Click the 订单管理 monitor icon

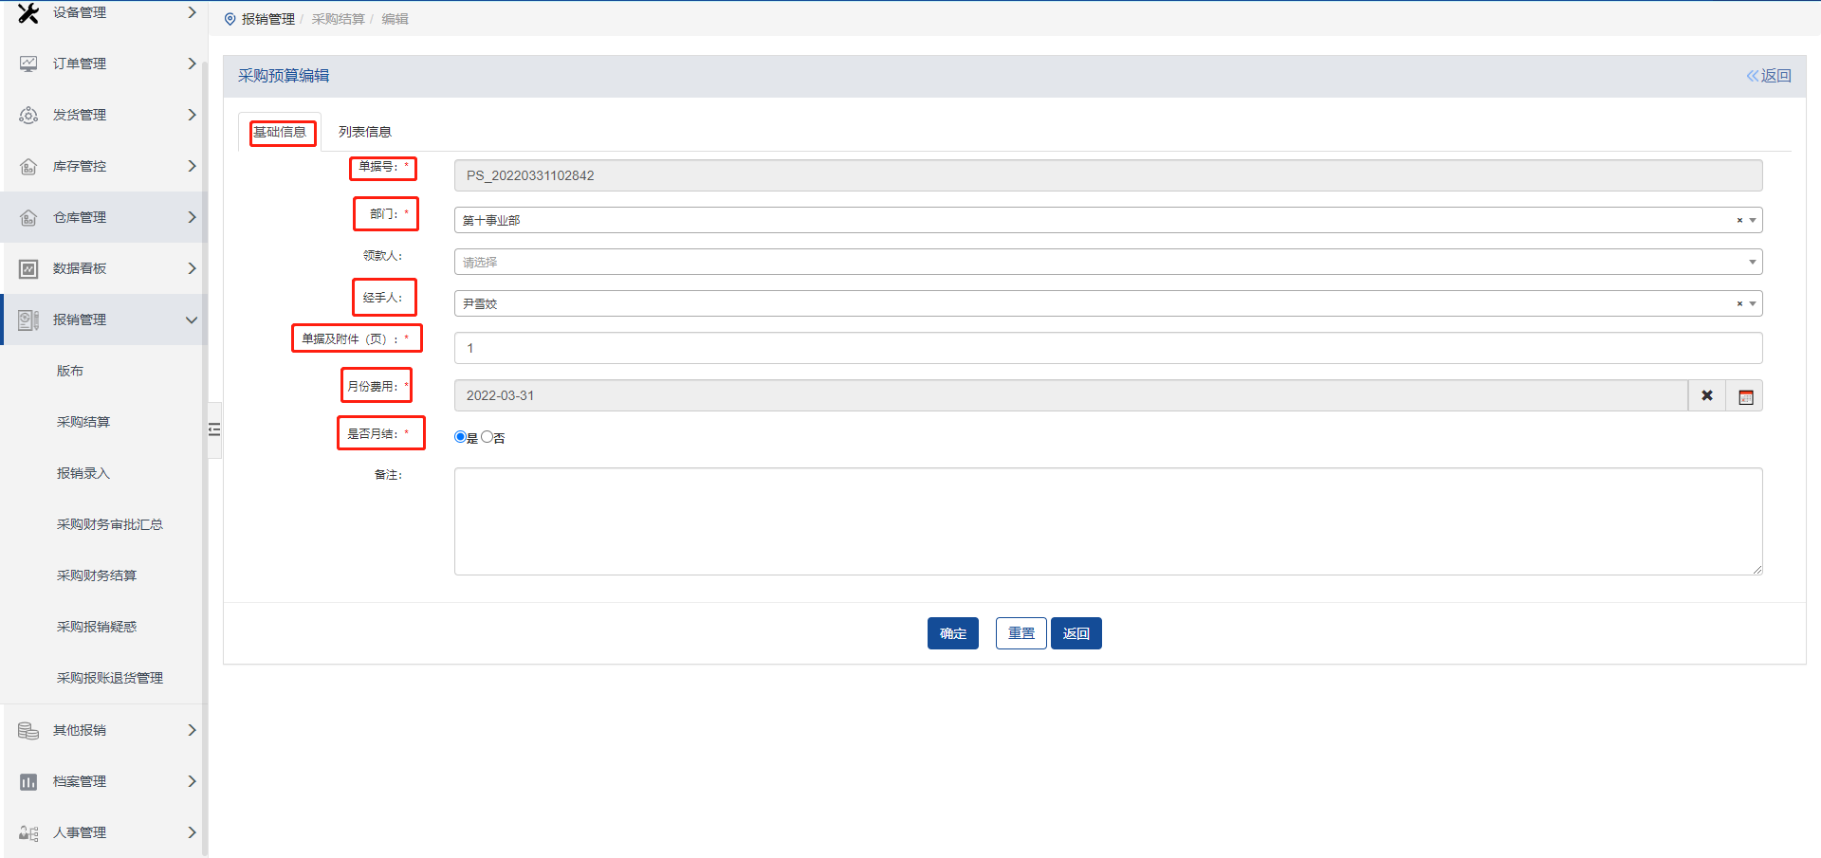click(28, 64)
